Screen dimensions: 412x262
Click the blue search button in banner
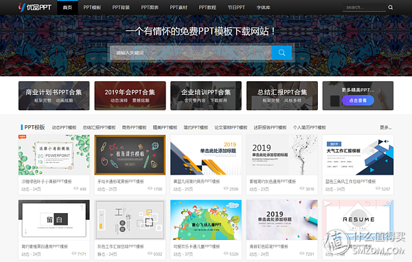[x=282, y=53]
